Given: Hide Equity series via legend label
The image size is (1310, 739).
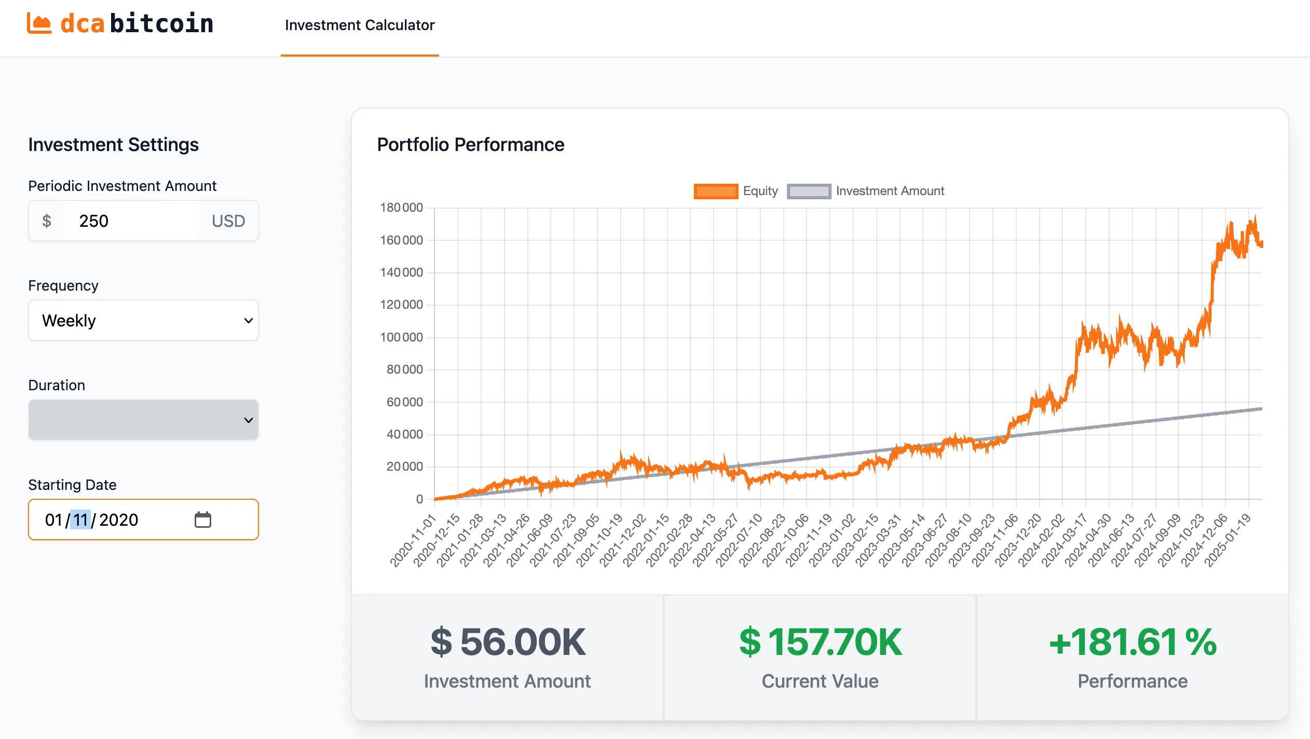Looking at the screenshot, I should 760,191.
